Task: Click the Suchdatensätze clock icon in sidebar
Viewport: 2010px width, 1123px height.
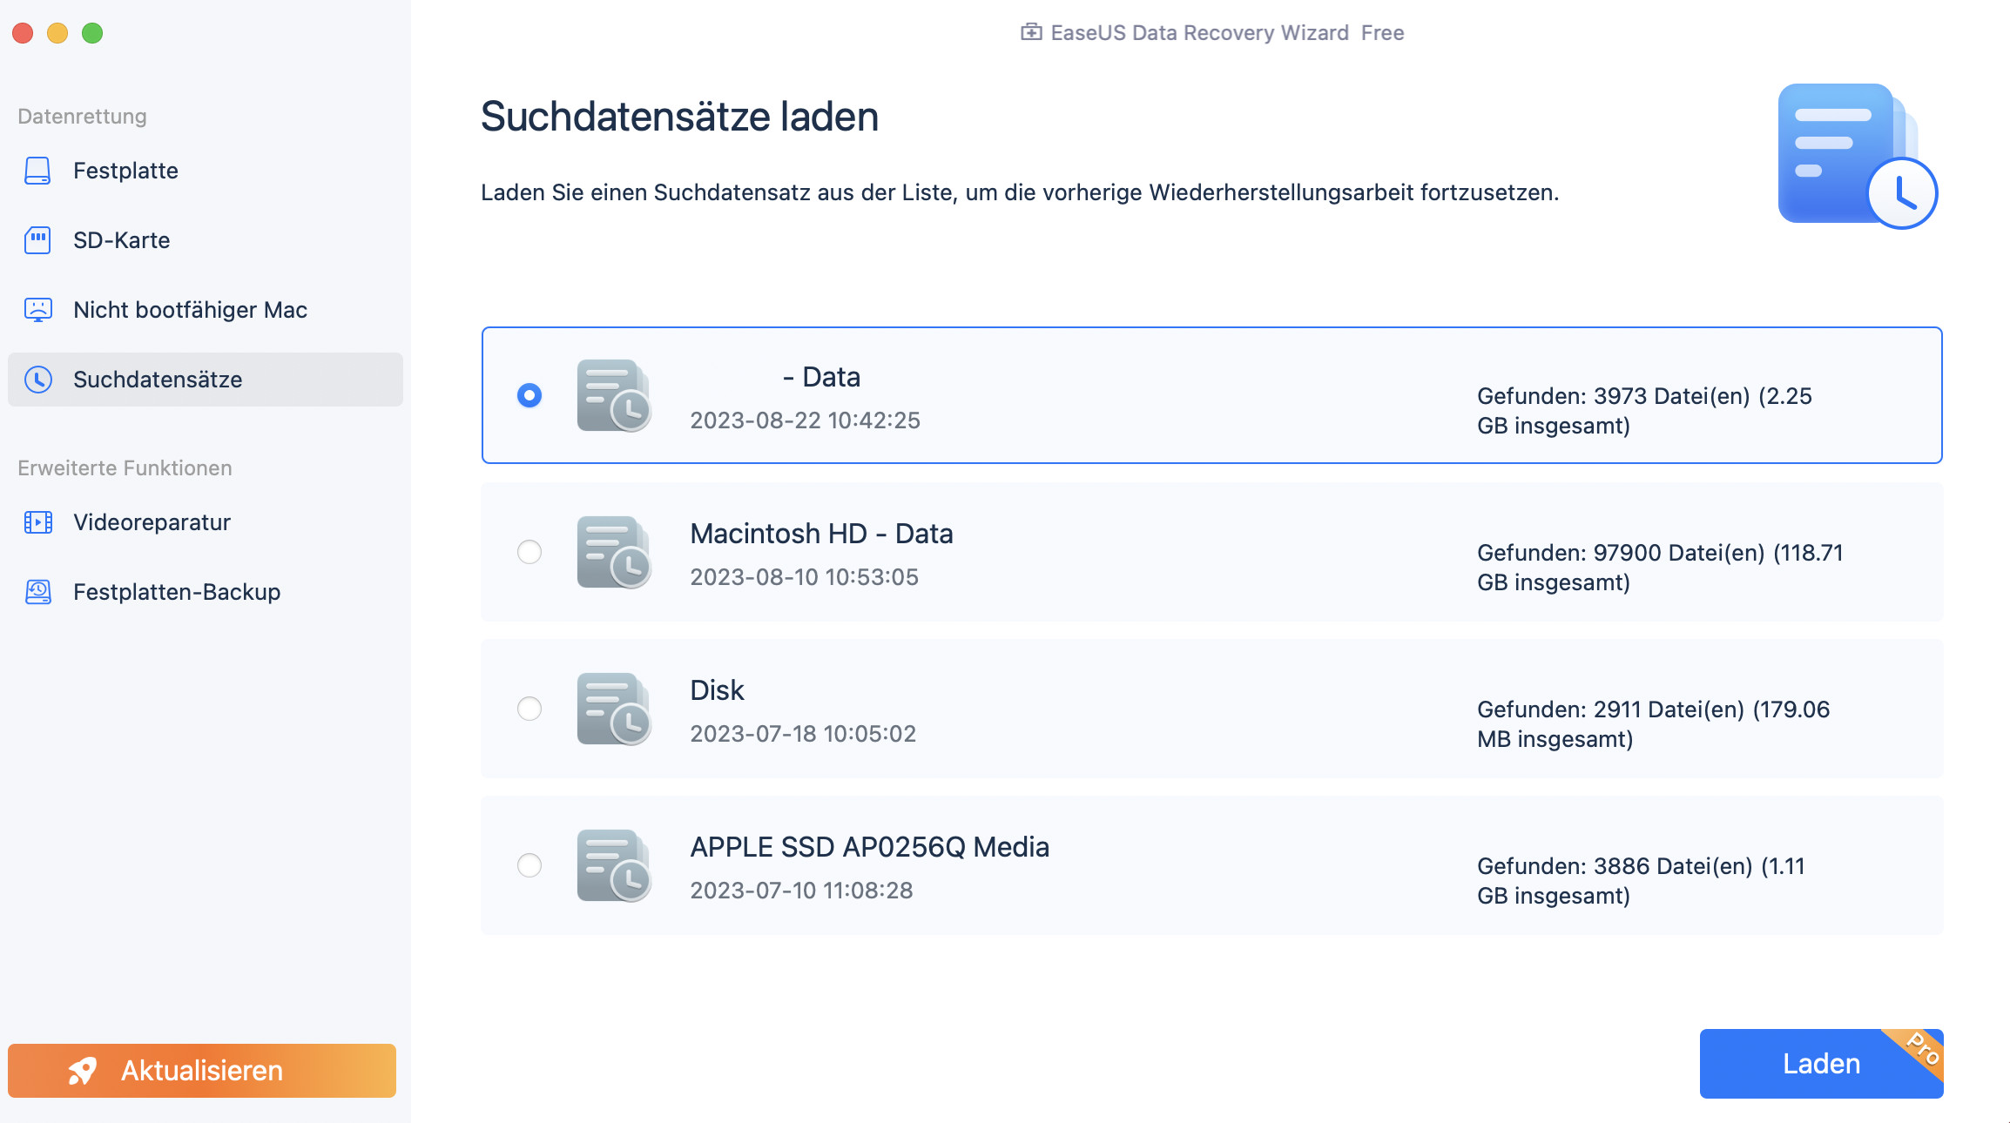Action: pos(37,380)
